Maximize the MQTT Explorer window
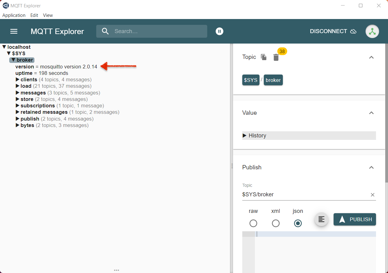Image resolution: width=388 pixels, height=273 pixels. 361,6
